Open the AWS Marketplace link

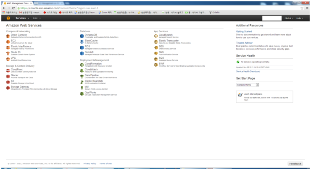click(253, 94)
